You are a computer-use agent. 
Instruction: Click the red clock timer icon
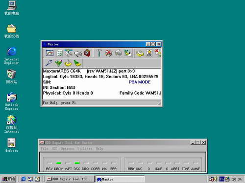[87, 53]
